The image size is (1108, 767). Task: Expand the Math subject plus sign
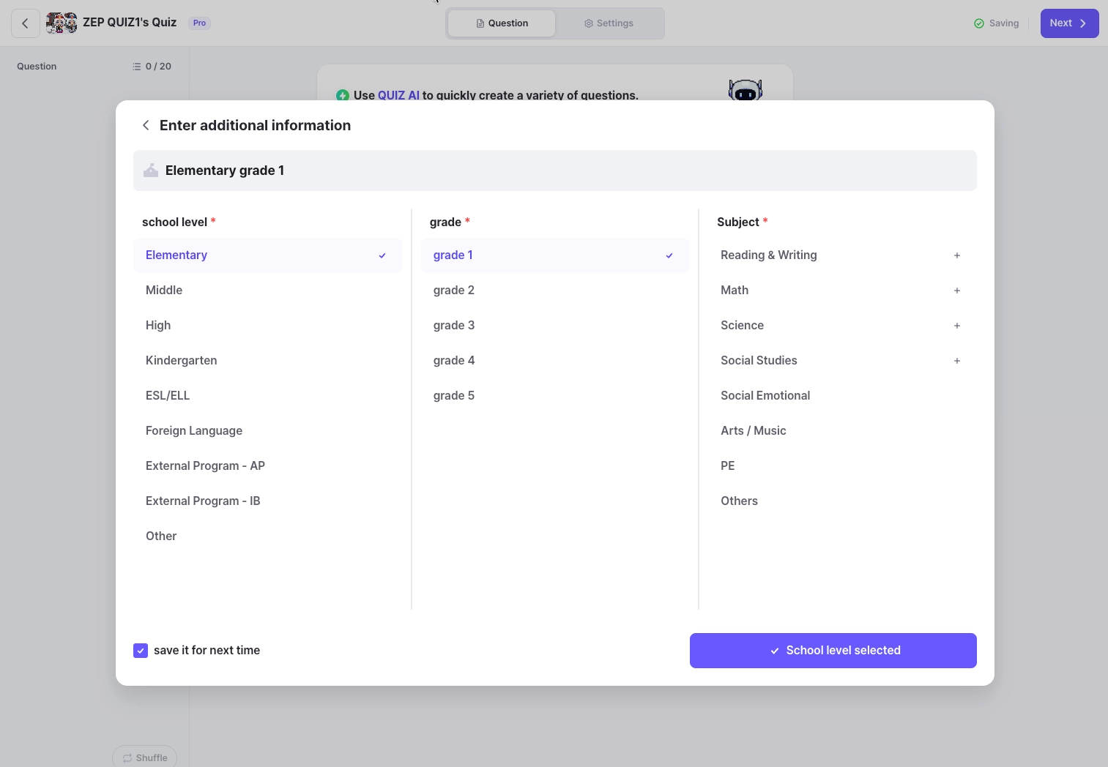(x=956, y=291)
